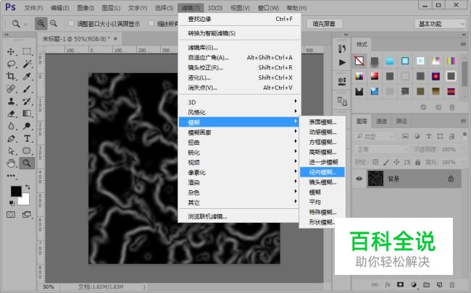Select the Magic Wand tool

point(27,64)
